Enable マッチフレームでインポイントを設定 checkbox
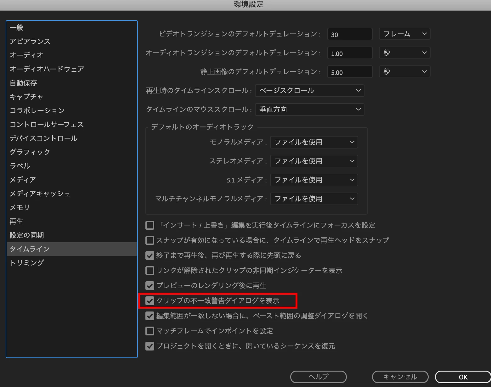 click(x=150, y=331)
